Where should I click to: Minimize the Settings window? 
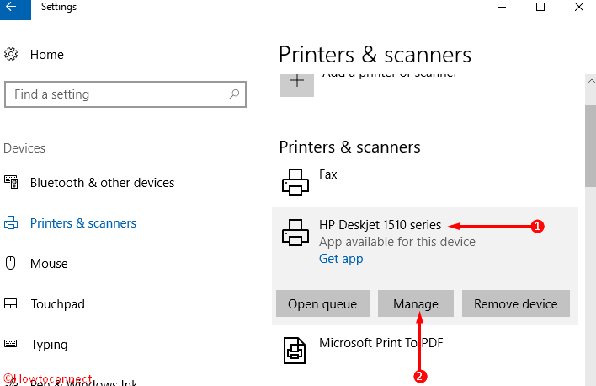[502, 8]
